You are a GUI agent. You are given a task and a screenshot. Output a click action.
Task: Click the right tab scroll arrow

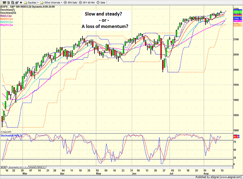(x=5, y=167)
